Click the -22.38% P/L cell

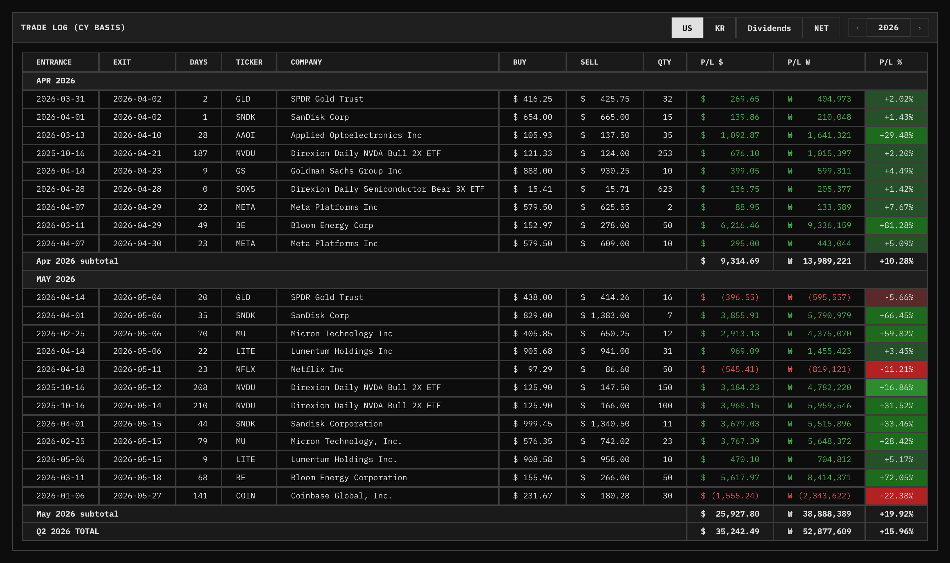896,496
